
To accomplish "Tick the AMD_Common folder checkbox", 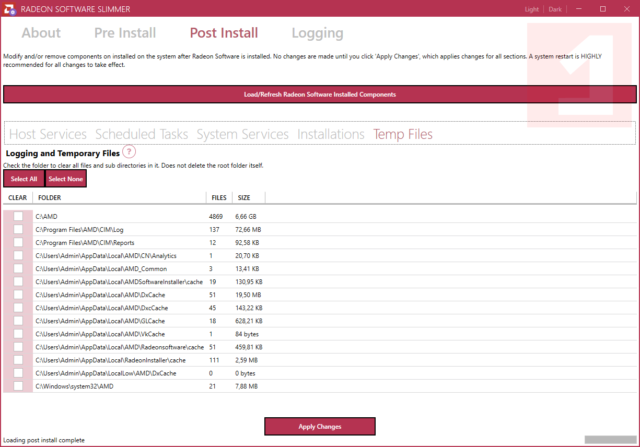I will click(18, 268).
